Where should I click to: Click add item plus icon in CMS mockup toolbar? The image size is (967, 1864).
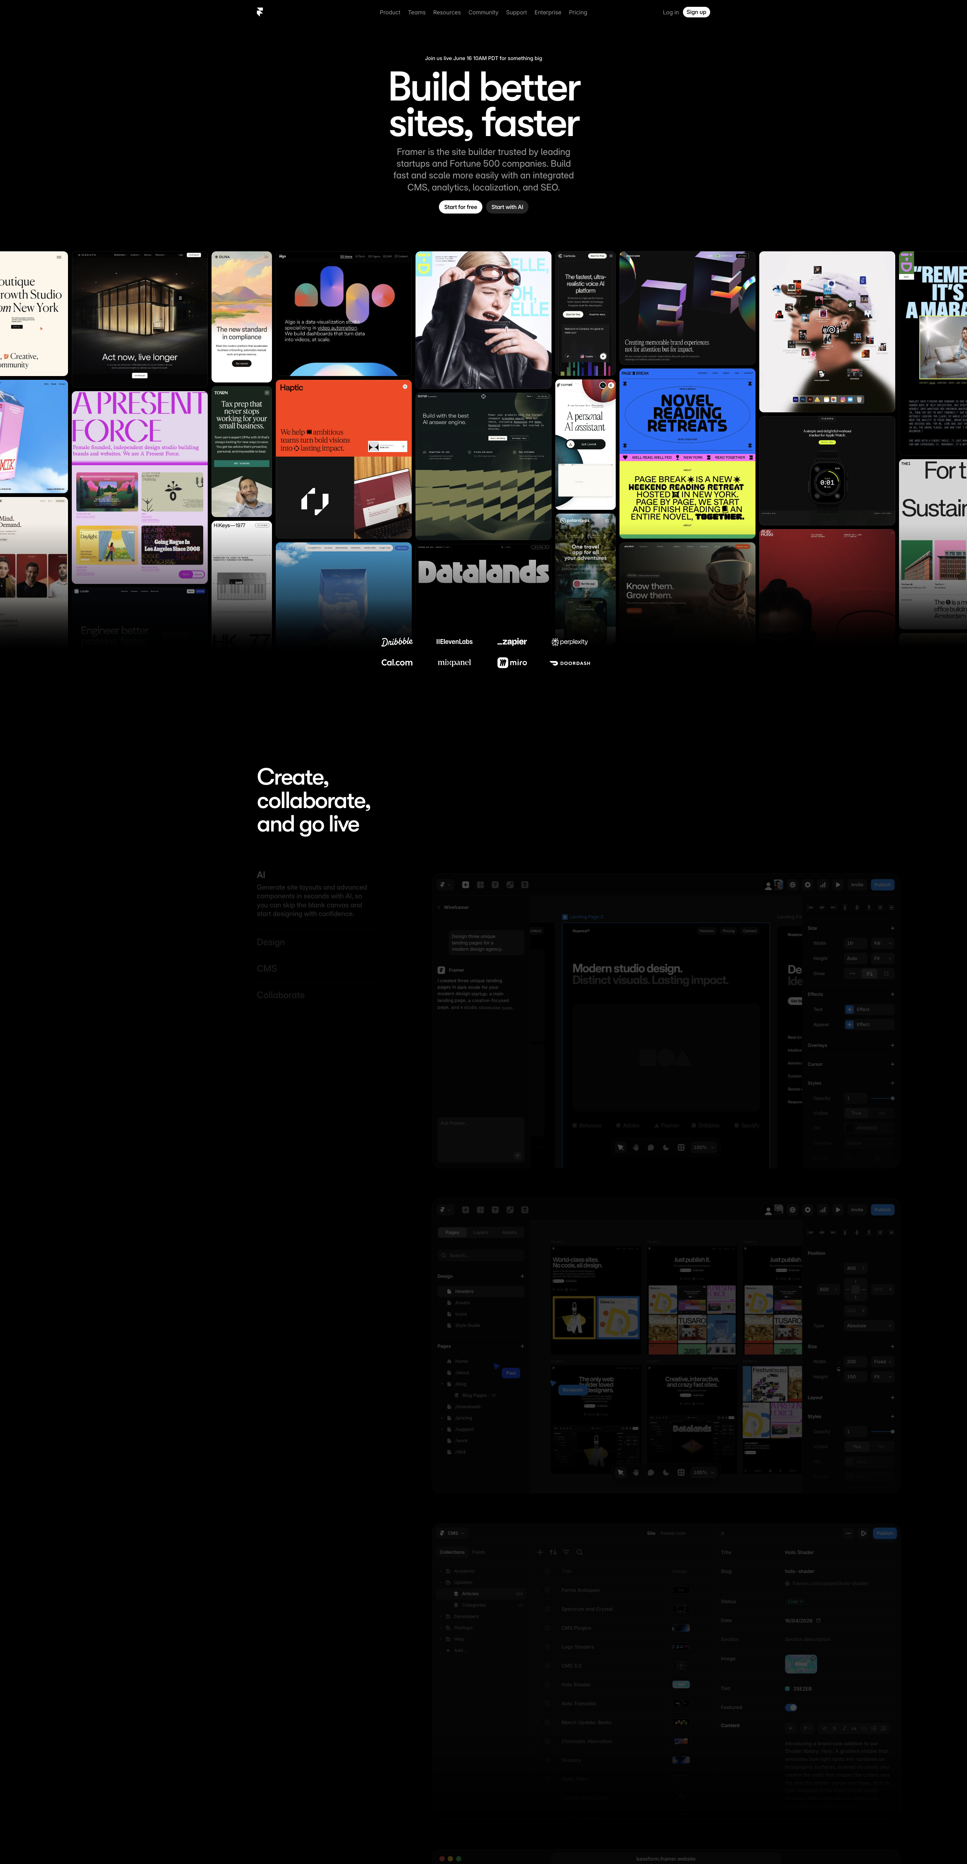(x=539, y=1552)
